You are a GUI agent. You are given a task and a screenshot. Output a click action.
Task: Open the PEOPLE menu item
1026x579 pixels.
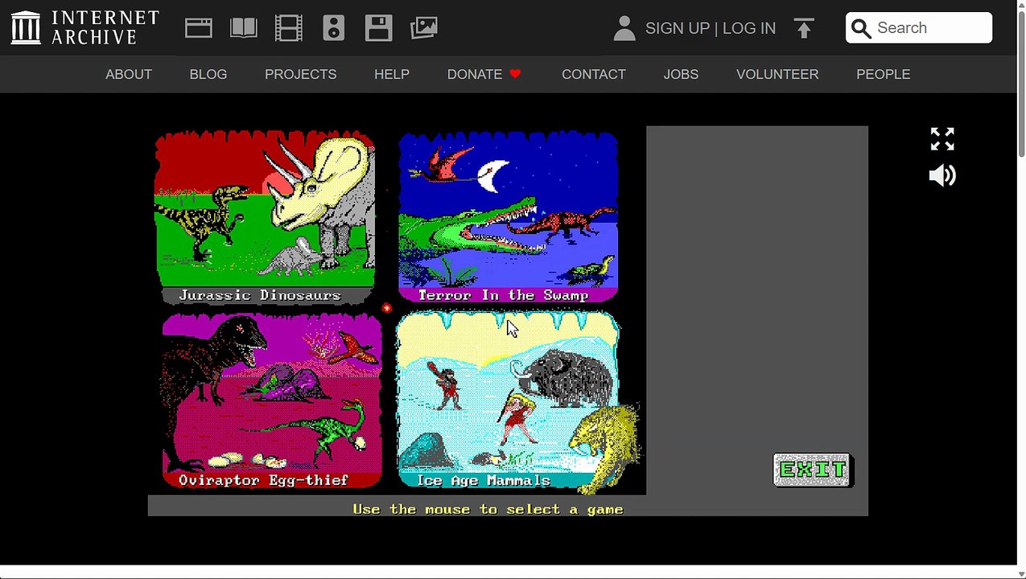pyautogui.click(x=884, y=74)
